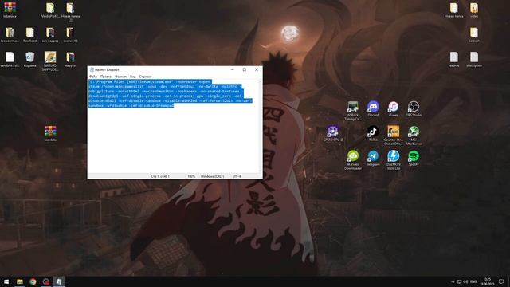Maximize the Notepad window
This screenshot has width=510, height=287.
coord(245,69)
